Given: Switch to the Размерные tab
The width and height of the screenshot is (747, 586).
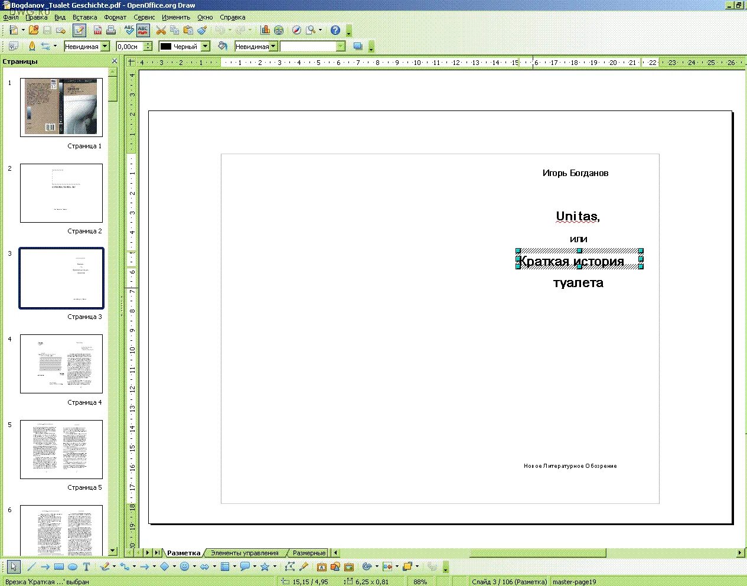Looking at the screenshot, I should coord(309,553).
